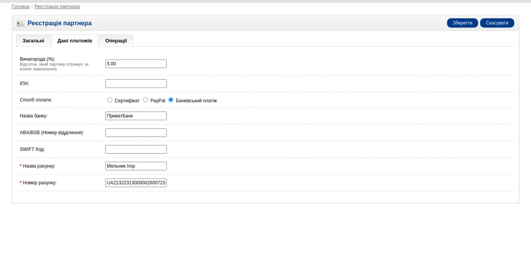This screenshot has width=531, height=259.
Task: Edit the Назва рахунку field
Action: click(x=136, y=166)
